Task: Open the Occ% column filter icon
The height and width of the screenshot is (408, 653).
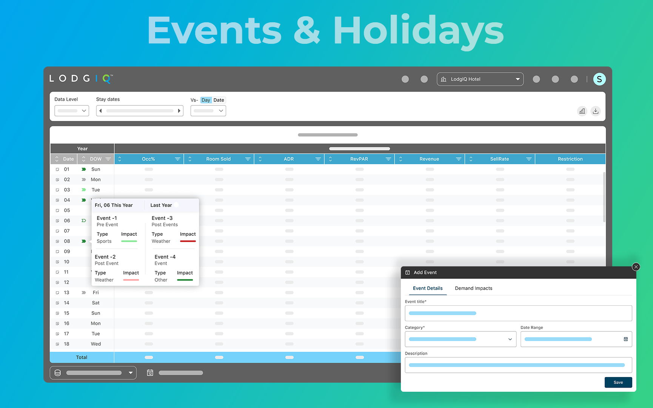Action: (177, 159)
